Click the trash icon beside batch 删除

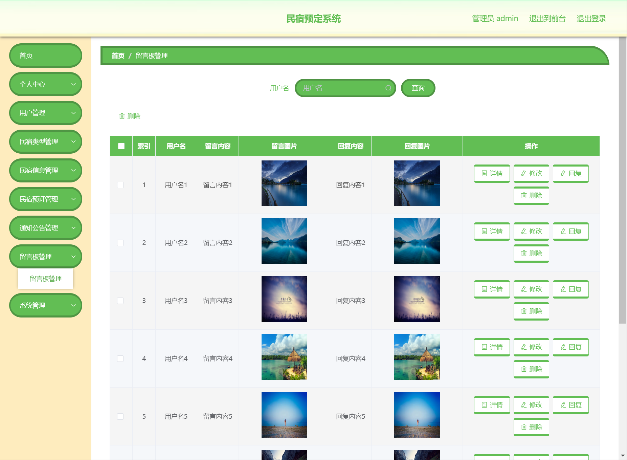click(x=122, y=116)
